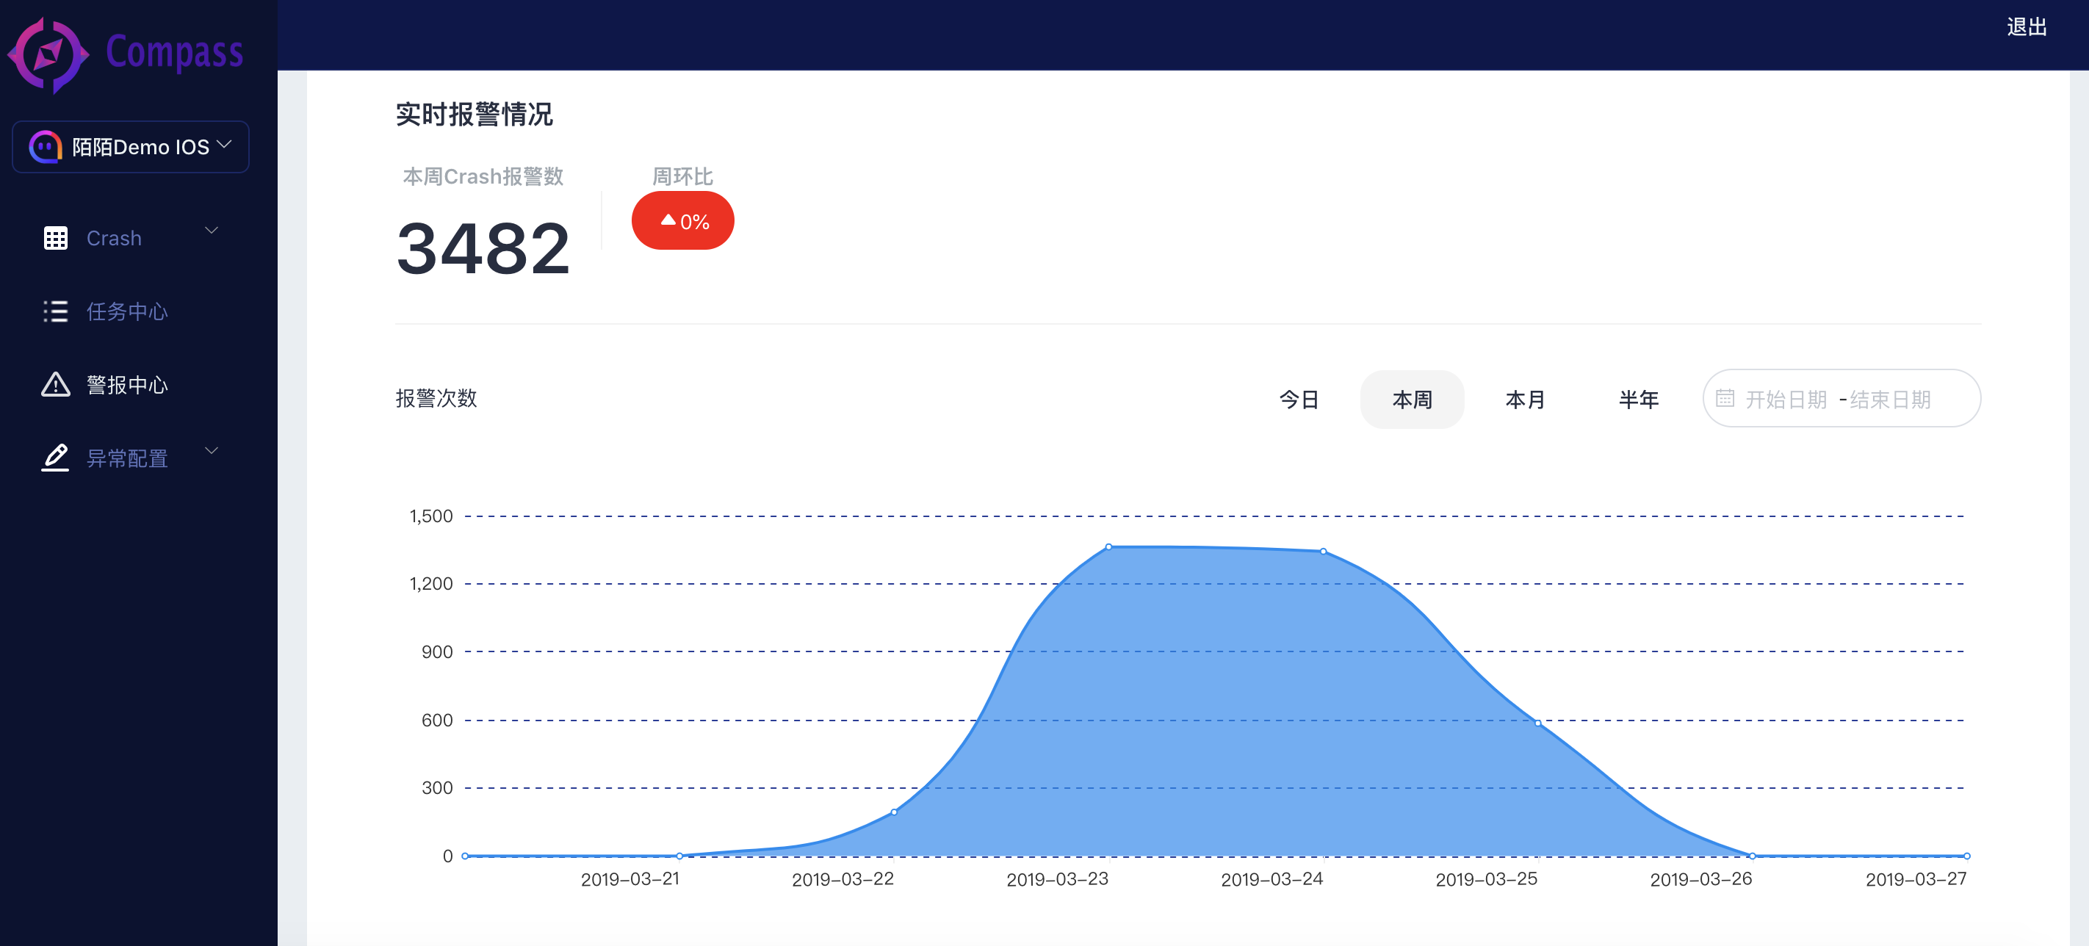
Task: Click 退出 to log out
Action: tap(2027, 28)
